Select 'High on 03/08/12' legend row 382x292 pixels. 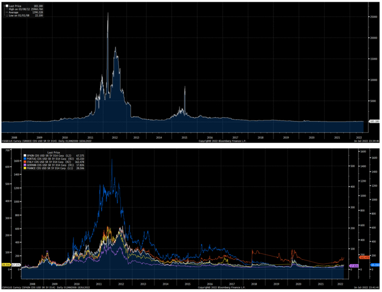pos(25,9)
